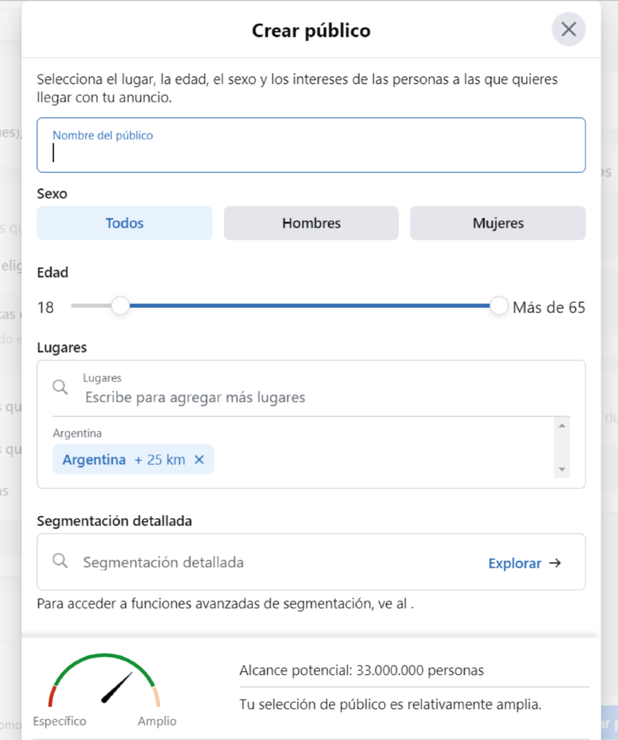Click the Argentina location chip
The image size is (618, 740).
click(94, 460)
